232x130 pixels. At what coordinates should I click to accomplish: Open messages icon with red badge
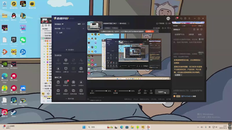coord(176,18)
